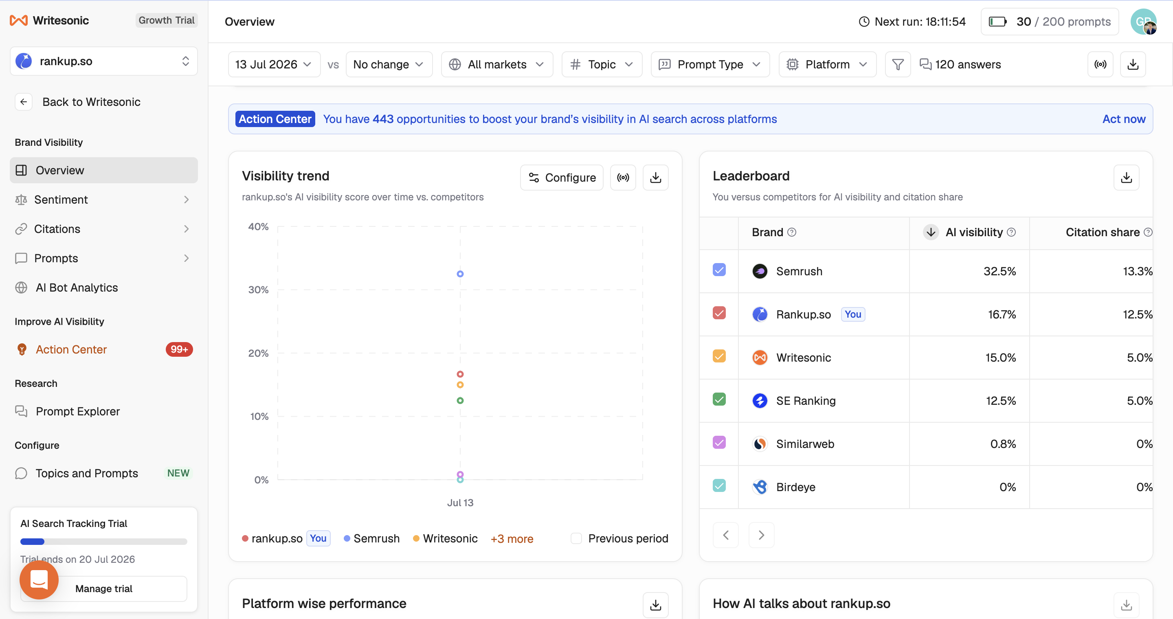The width and height of the screenshot is (1173, 619).
Task: Uncheck the Writesonic row checkbox
Action: (x=719, y=356)
